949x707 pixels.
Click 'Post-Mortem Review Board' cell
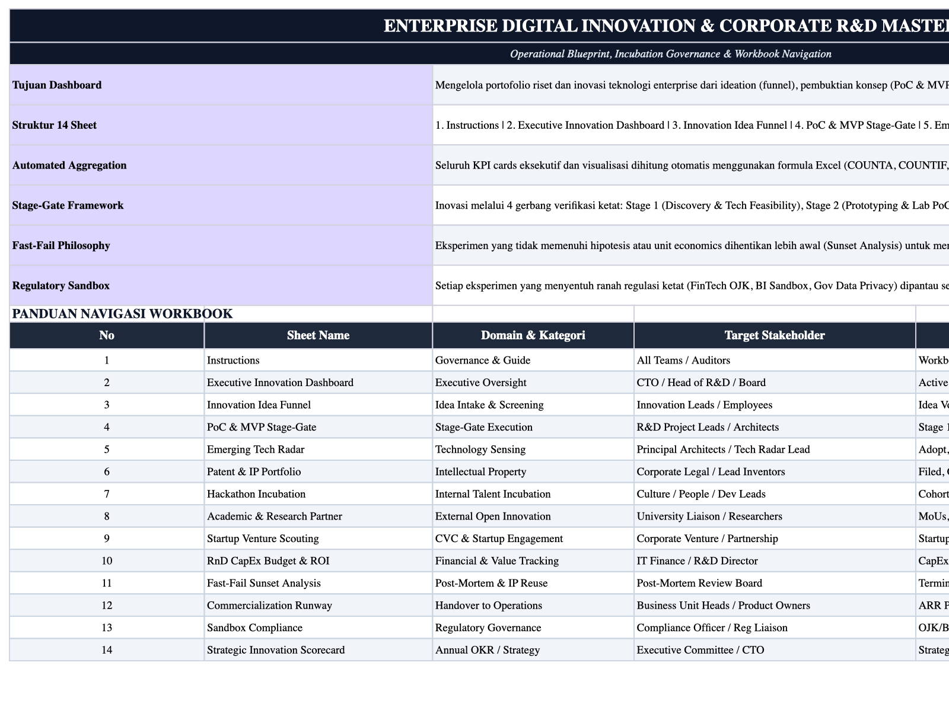[x=775, y=583]
